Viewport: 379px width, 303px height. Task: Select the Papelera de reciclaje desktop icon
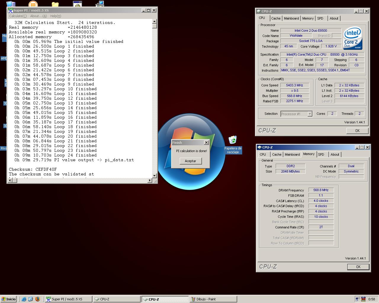click(x=233, y=145)
